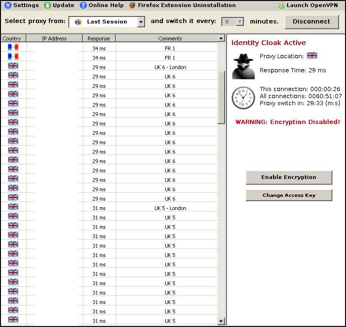Screen dimensions: 346x327
Task: Open Firefox Extension Uninstallation
Action: pos(183,5)
